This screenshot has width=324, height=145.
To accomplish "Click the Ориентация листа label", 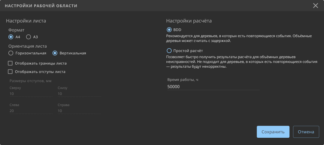I will (x=28, y=46).
